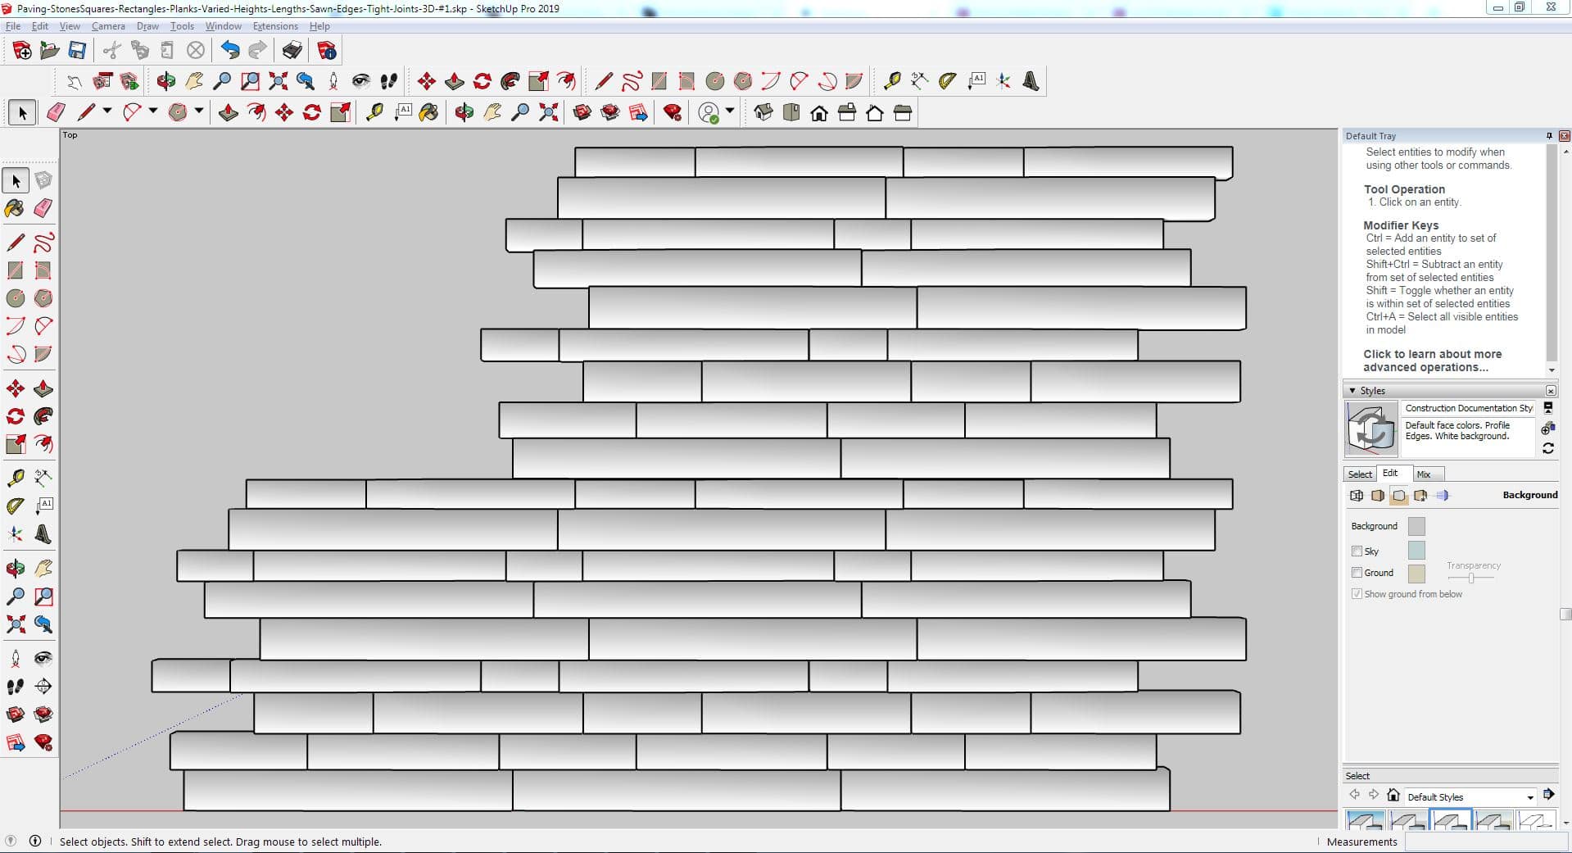Switch to the Mix tab
This screenshot has height=853, width=1572.
click(1424, 474)
